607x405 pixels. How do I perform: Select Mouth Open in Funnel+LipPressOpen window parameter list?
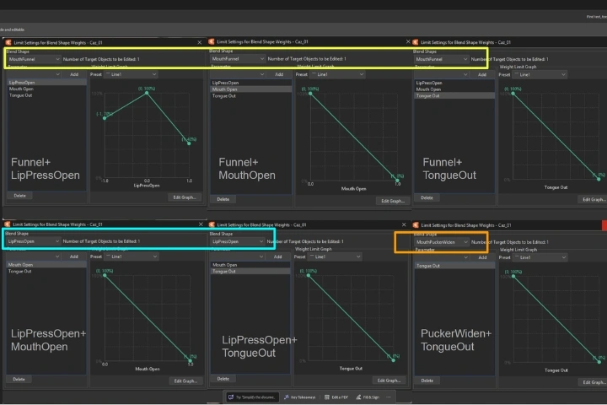click(x=47, y=89)
